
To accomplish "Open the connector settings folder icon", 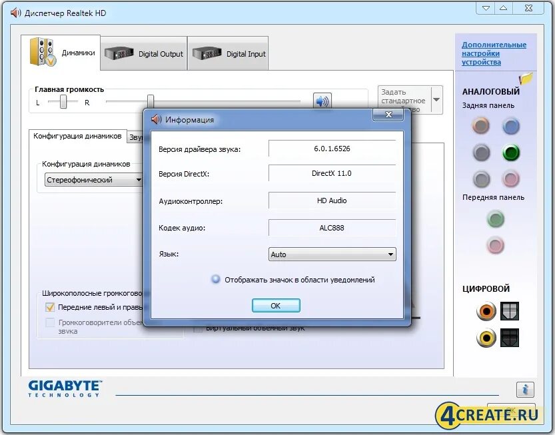I will pos(526,78).
